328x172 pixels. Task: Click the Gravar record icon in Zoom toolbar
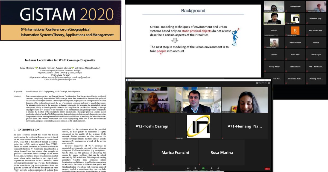click(x=211, y=168)
